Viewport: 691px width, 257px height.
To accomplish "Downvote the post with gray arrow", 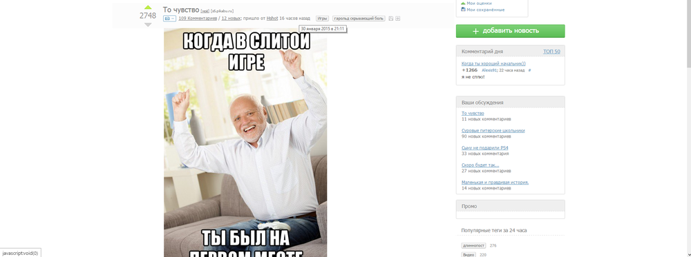I will [x=148, y=25].
